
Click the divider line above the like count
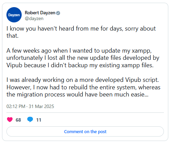85,113
